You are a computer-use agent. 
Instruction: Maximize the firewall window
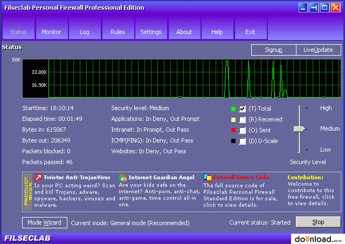(325, 8)
